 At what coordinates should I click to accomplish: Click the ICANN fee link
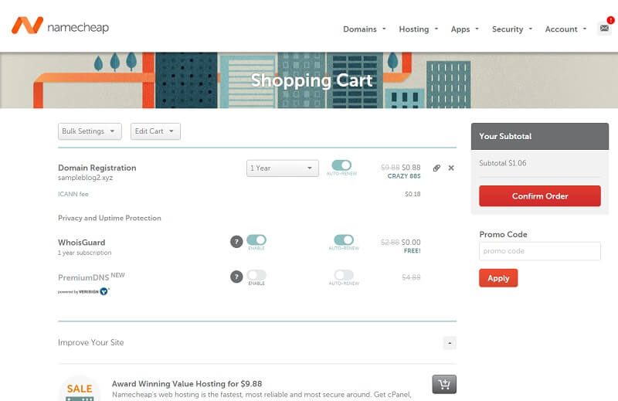click(x=73, y=194)
